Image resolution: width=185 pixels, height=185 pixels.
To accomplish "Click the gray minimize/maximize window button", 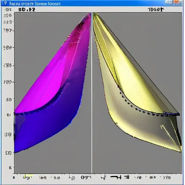I will (x=169, y=3).
